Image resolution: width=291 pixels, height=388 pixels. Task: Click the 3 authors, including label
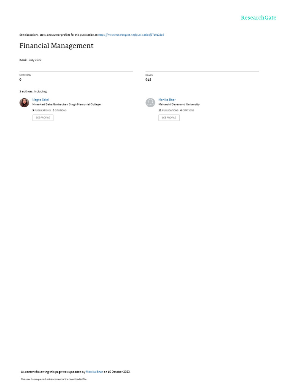33,92
